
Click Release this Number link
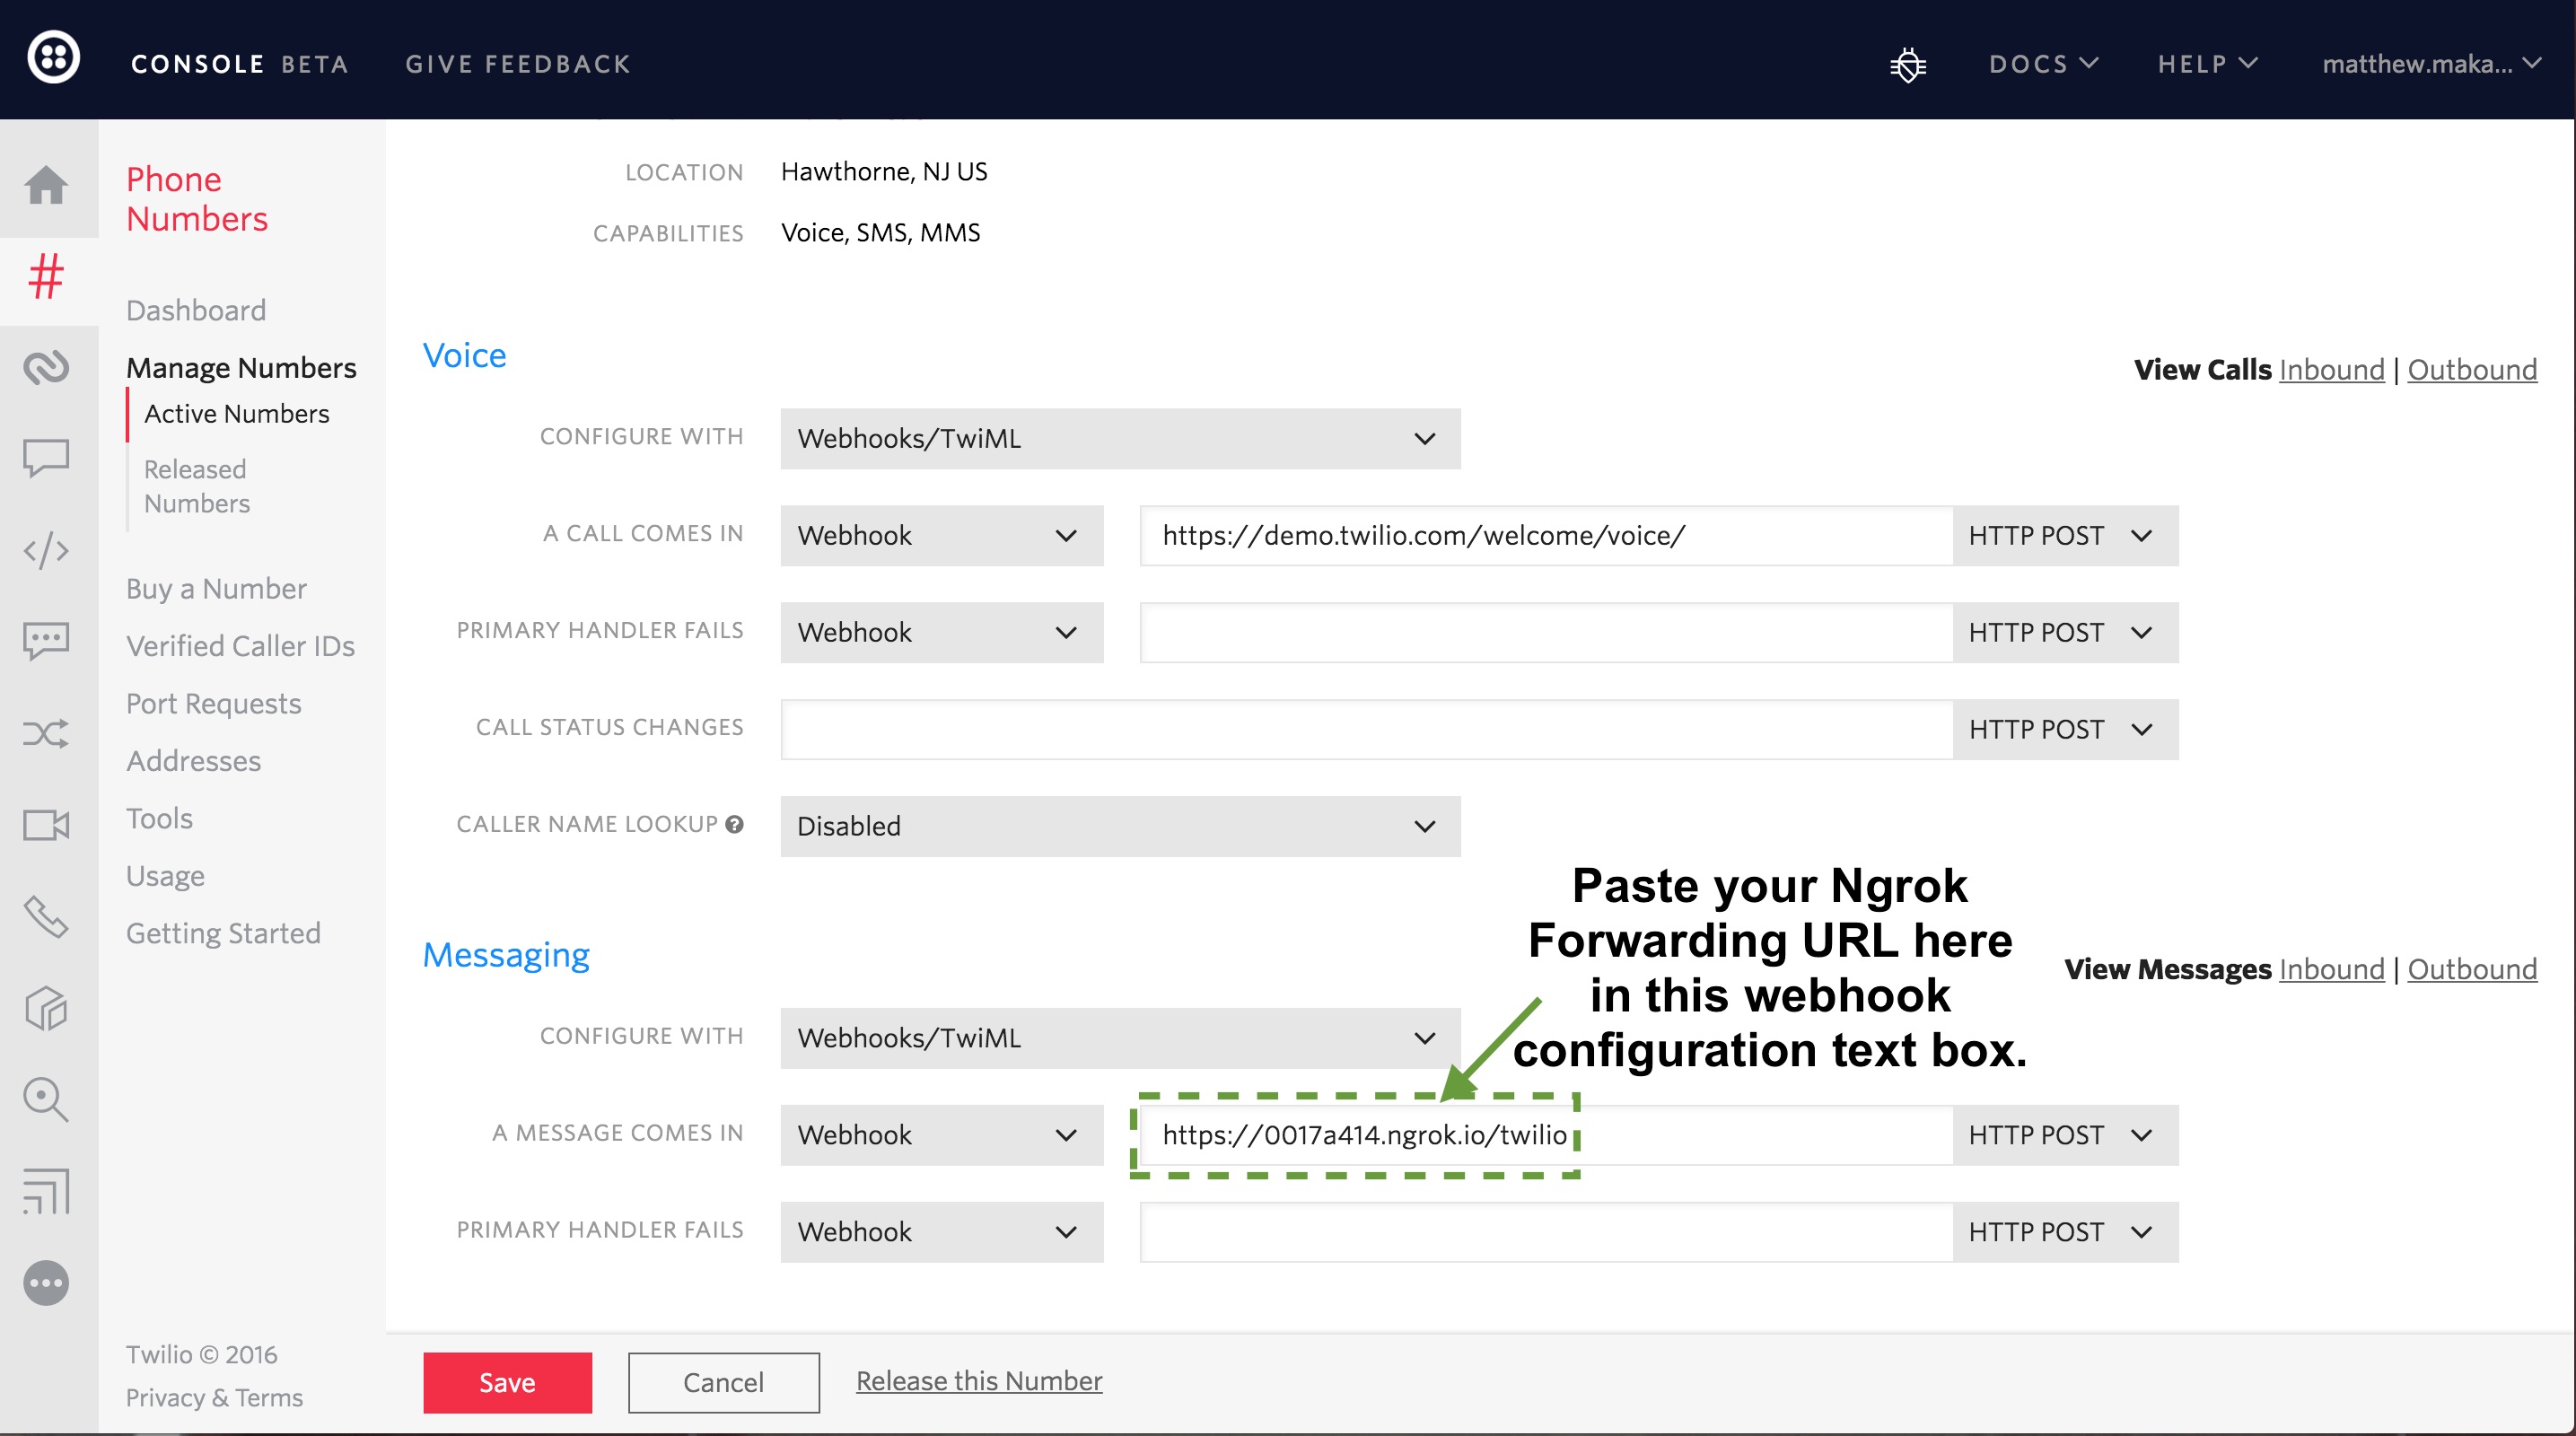point(977,1381)
